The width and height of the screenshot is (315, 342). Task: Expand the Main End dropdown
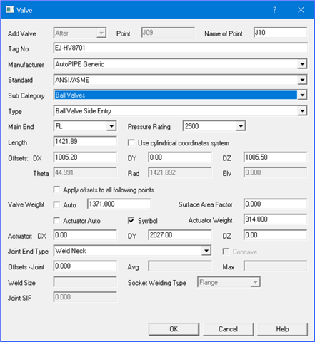click(x=111, y=126)
